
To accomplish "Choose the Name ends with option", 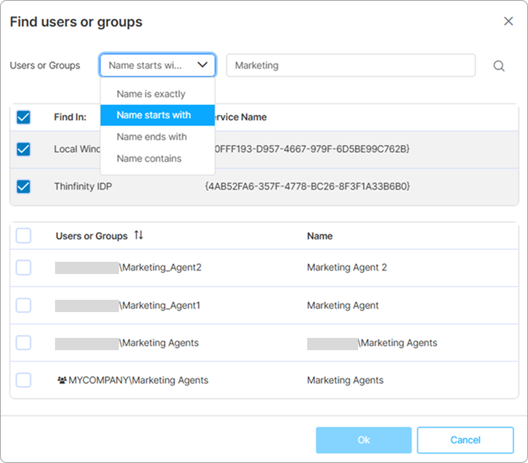I will pyautogui.click(x=157, y=137).
